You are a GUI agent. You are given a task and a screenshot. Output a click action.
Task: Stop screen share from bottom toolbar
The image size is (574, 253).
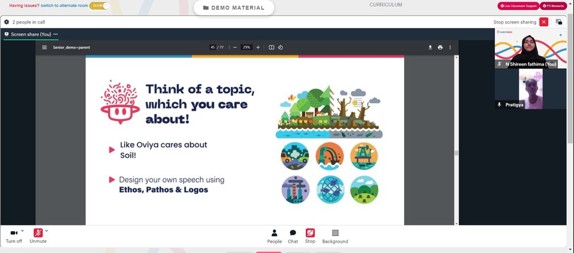click(x=310, y=236)
